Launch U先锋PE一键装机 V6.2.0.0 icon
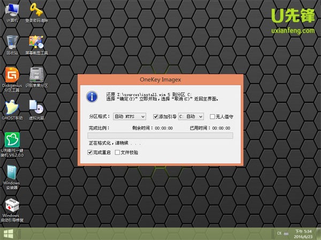321x240 pixels. click(x=12, y=145)
